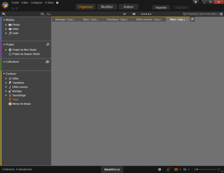Click the library search input field
This screenshot has width=224, height=173.
click(x=203, y=14)
